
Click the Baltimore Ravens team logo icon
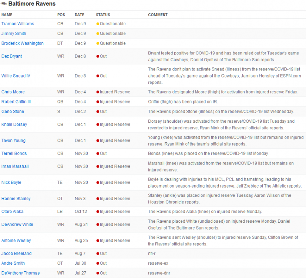(x=4, y=3)
